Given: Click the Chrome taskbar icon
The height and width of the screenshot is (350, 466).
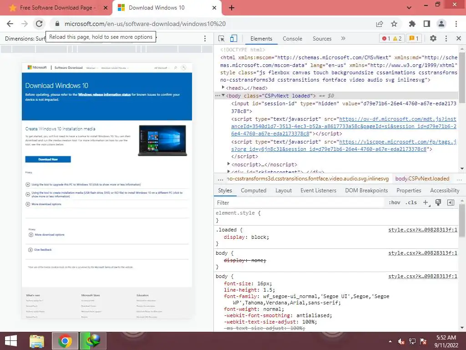Looking at the screenshot, I should (65, 341).
